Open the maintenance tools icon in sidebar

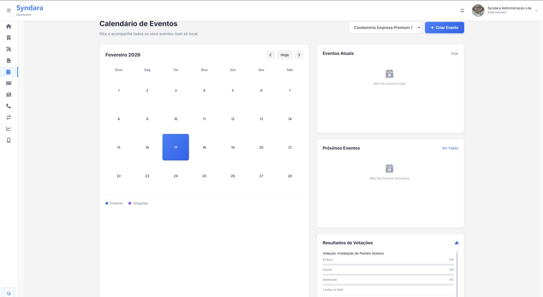click(x=8, y=49)
